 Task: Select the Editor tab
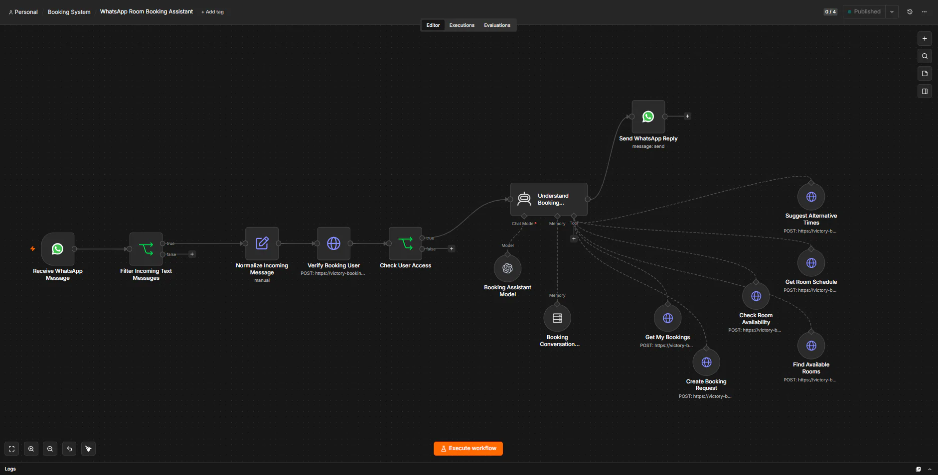coord(433,25)
